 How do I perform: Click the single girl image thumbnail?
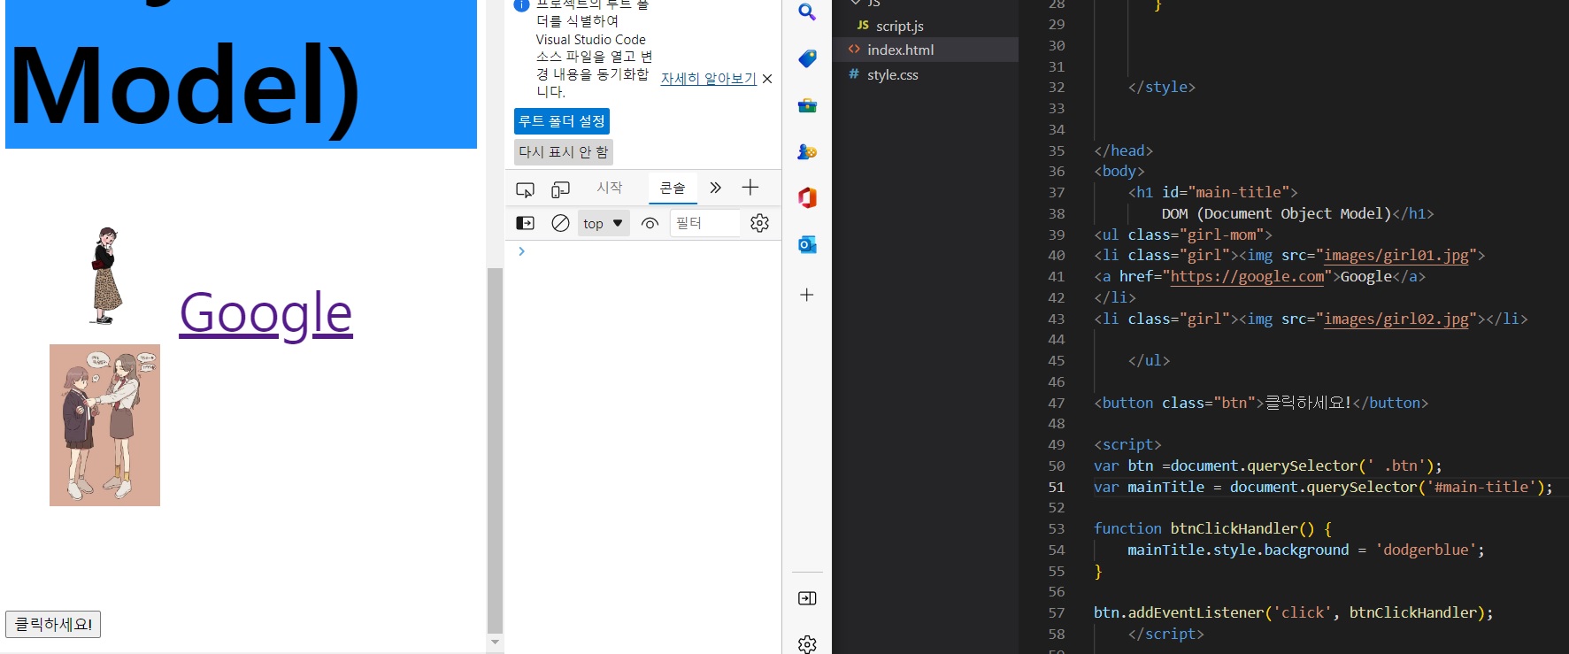point(106,275)
